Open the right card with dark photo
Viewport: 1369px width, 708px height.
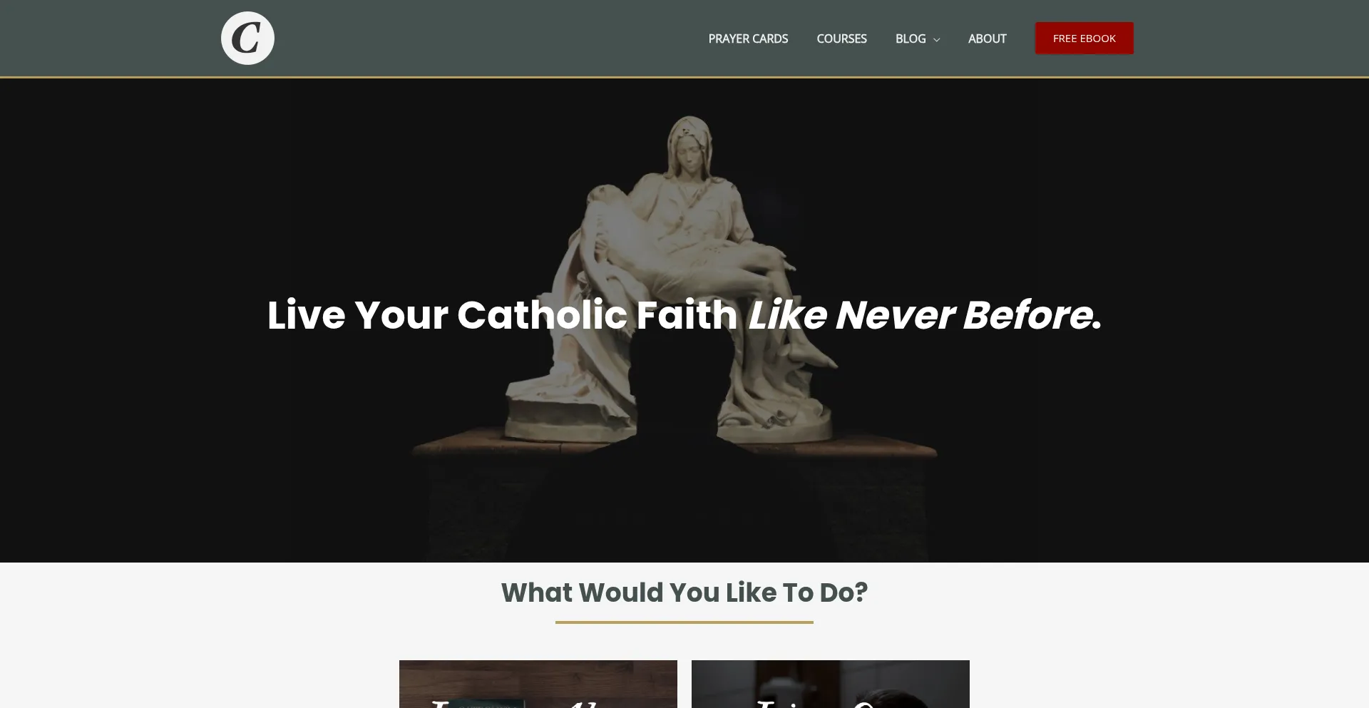(831, 684)
